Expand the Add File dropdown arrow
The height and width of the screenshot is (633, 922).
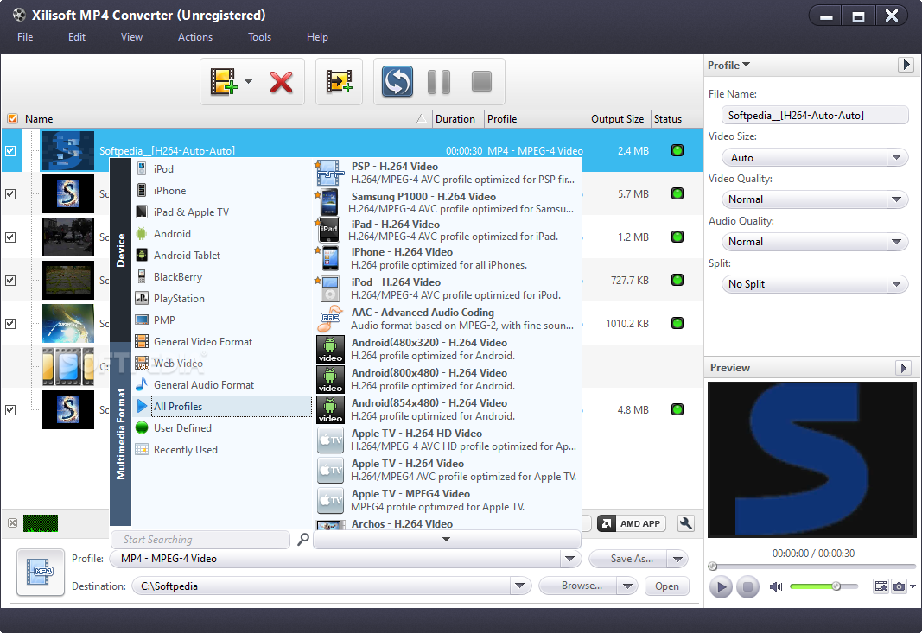click(x=249, y=81)
